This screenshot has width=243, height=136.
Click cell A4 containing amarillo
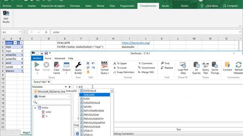click(11, 55)
